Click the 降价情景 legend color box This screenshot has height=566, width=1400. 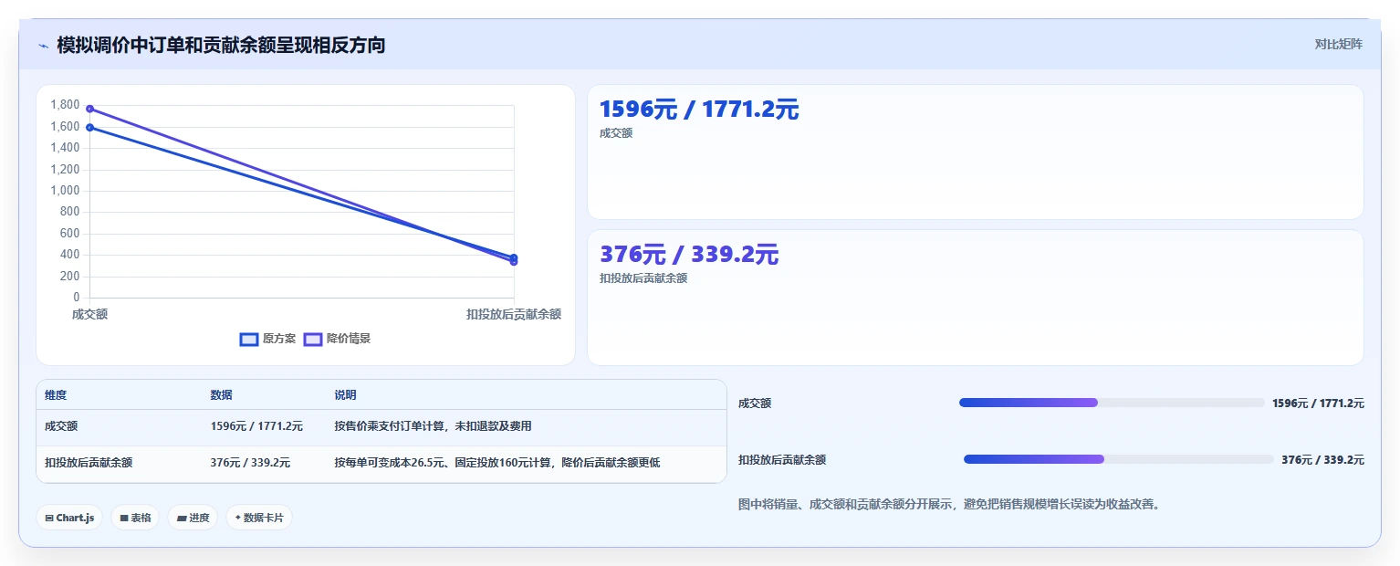[313, 339]
